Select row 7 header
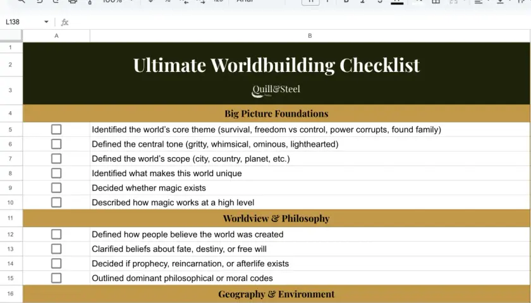 click(x=11, y=158)
